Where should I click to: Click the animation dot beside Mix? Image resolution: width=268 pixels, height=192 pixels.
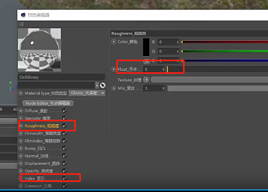[x=114, y=88]
